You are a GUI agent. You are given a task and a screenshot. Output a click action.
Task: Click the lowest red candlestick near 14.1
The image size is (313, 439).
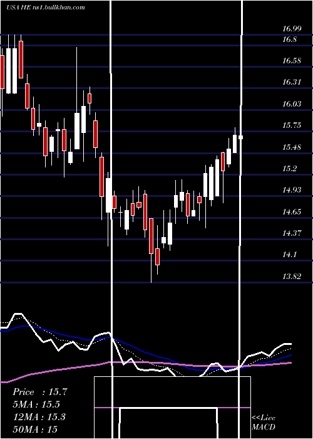[x=157, y=257]
